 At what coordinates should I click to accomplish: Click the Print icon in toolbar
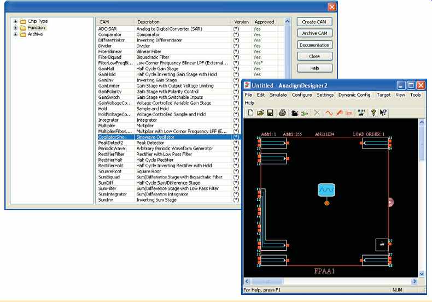[282, 112]
